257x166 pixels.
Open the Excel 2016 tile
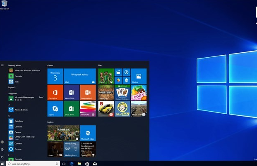pos(72,109)
